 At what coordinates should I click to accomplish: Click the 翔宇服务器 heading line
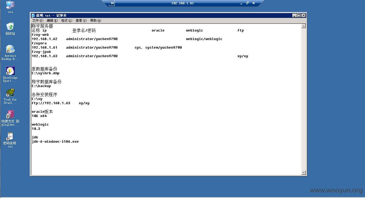click(x=42, y=26)
